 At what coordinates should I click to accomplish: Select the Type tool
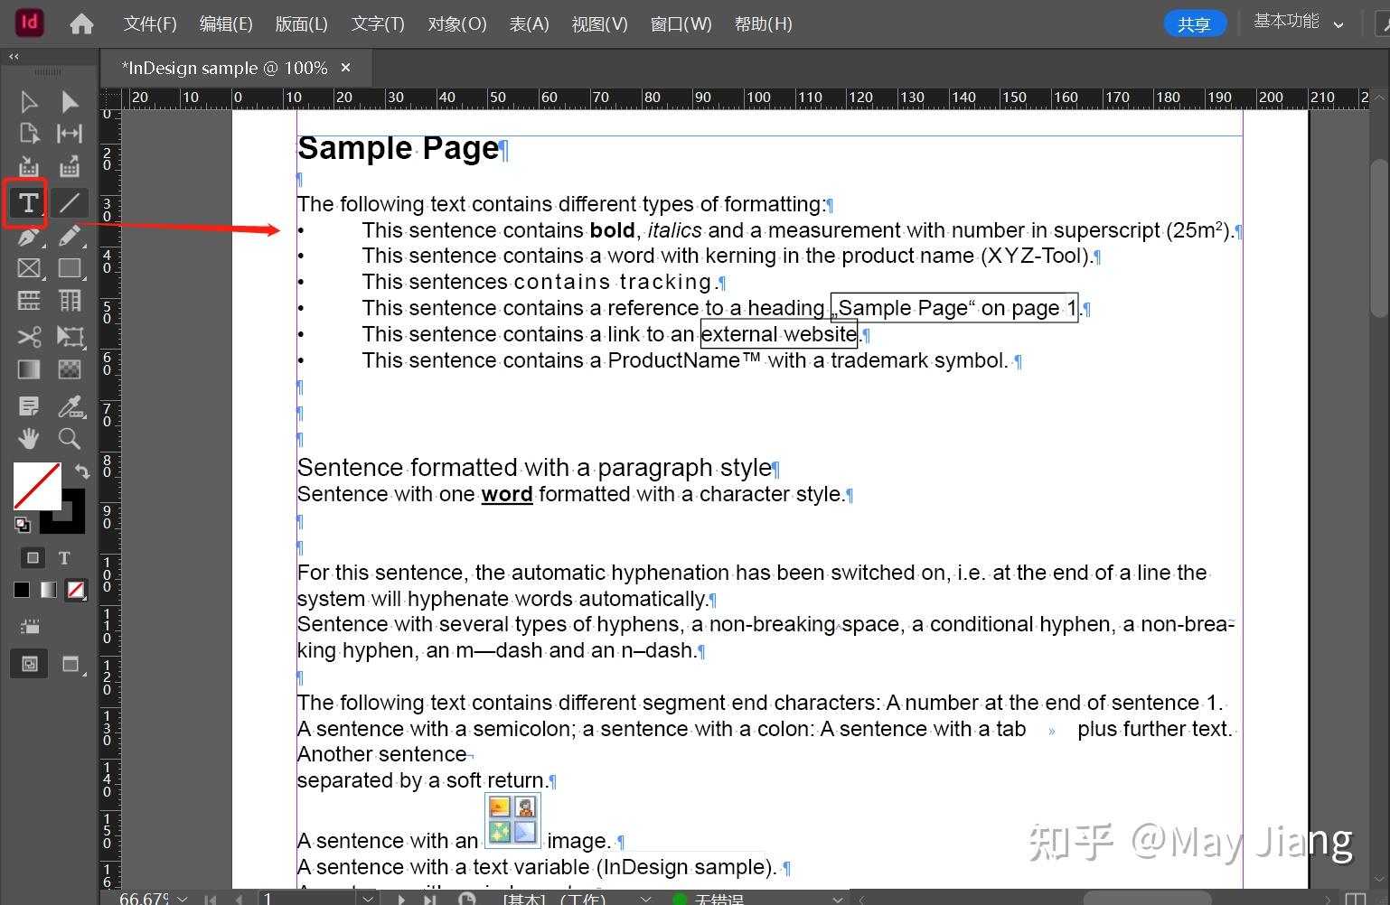(28, 202)
